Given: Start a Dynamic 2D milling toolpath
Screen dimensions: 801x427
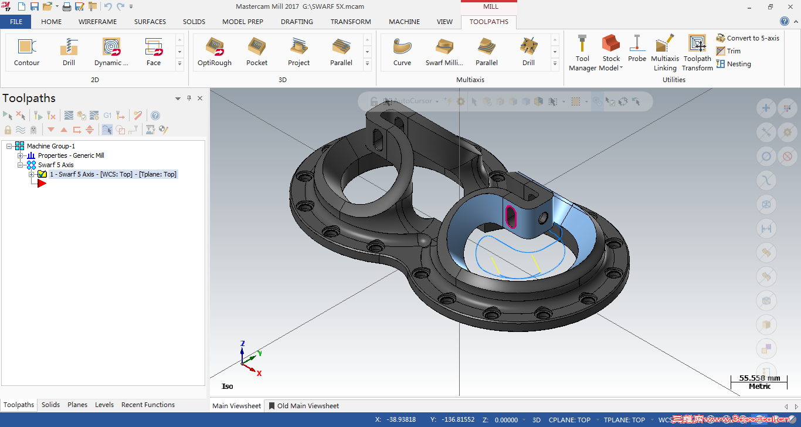Looking at the screenshot, I should pos(111,52).
